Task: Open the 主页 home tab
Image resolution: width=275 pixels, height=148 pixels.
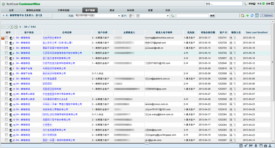Action: 11,10
